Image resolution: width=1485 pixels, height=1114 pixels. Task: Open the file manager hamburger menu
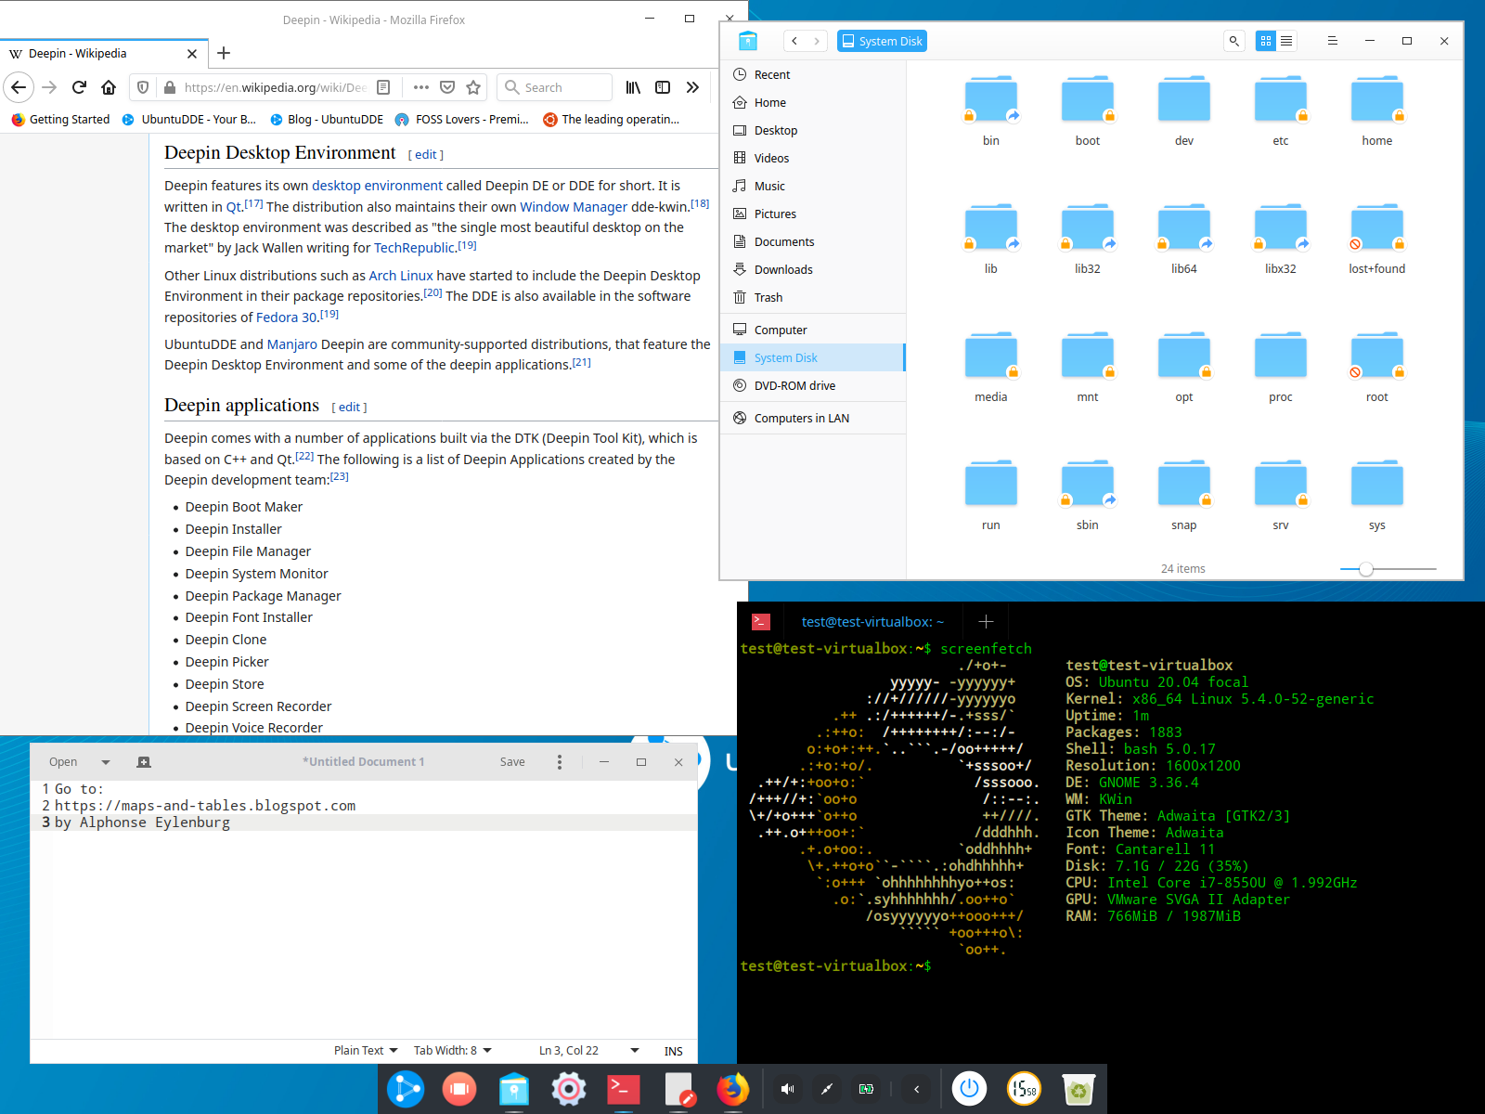1332,41
